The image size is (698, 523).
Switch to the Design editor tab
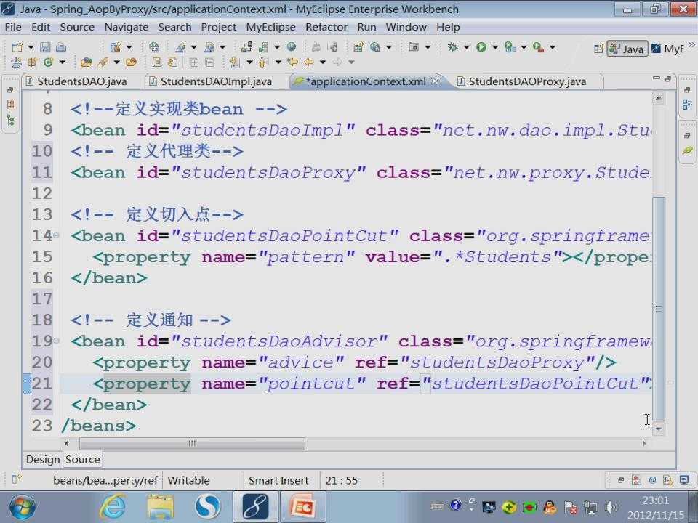pos(43,459)
